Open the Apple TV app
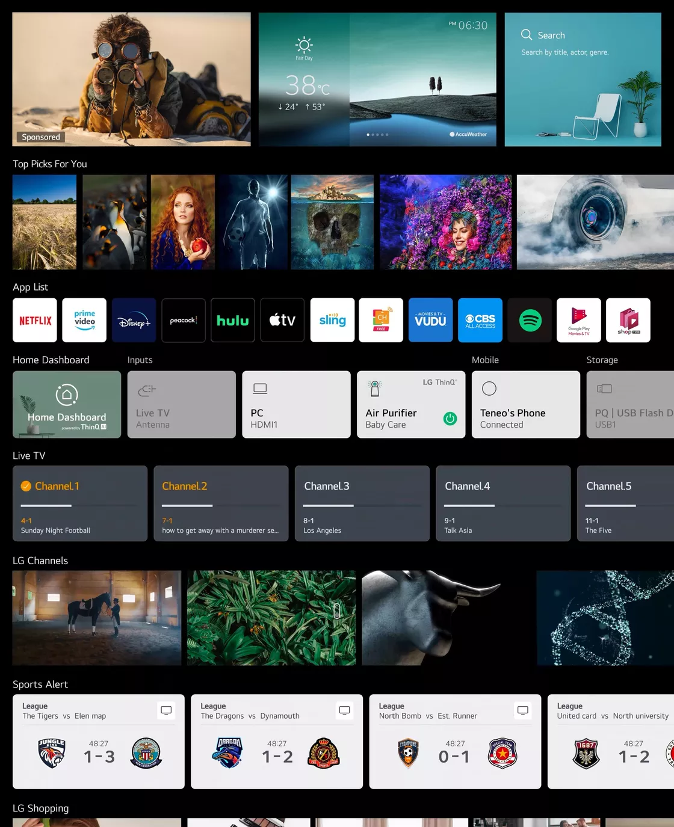The width and height of the screenshot is (674, 827). tap(282, 321)
